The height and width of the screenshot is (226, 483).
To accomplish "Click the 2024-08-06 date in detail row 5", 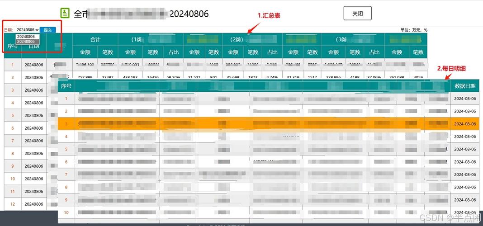I will click(x=465, y=149).
